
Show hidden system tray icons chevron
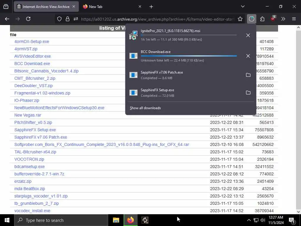249,220
